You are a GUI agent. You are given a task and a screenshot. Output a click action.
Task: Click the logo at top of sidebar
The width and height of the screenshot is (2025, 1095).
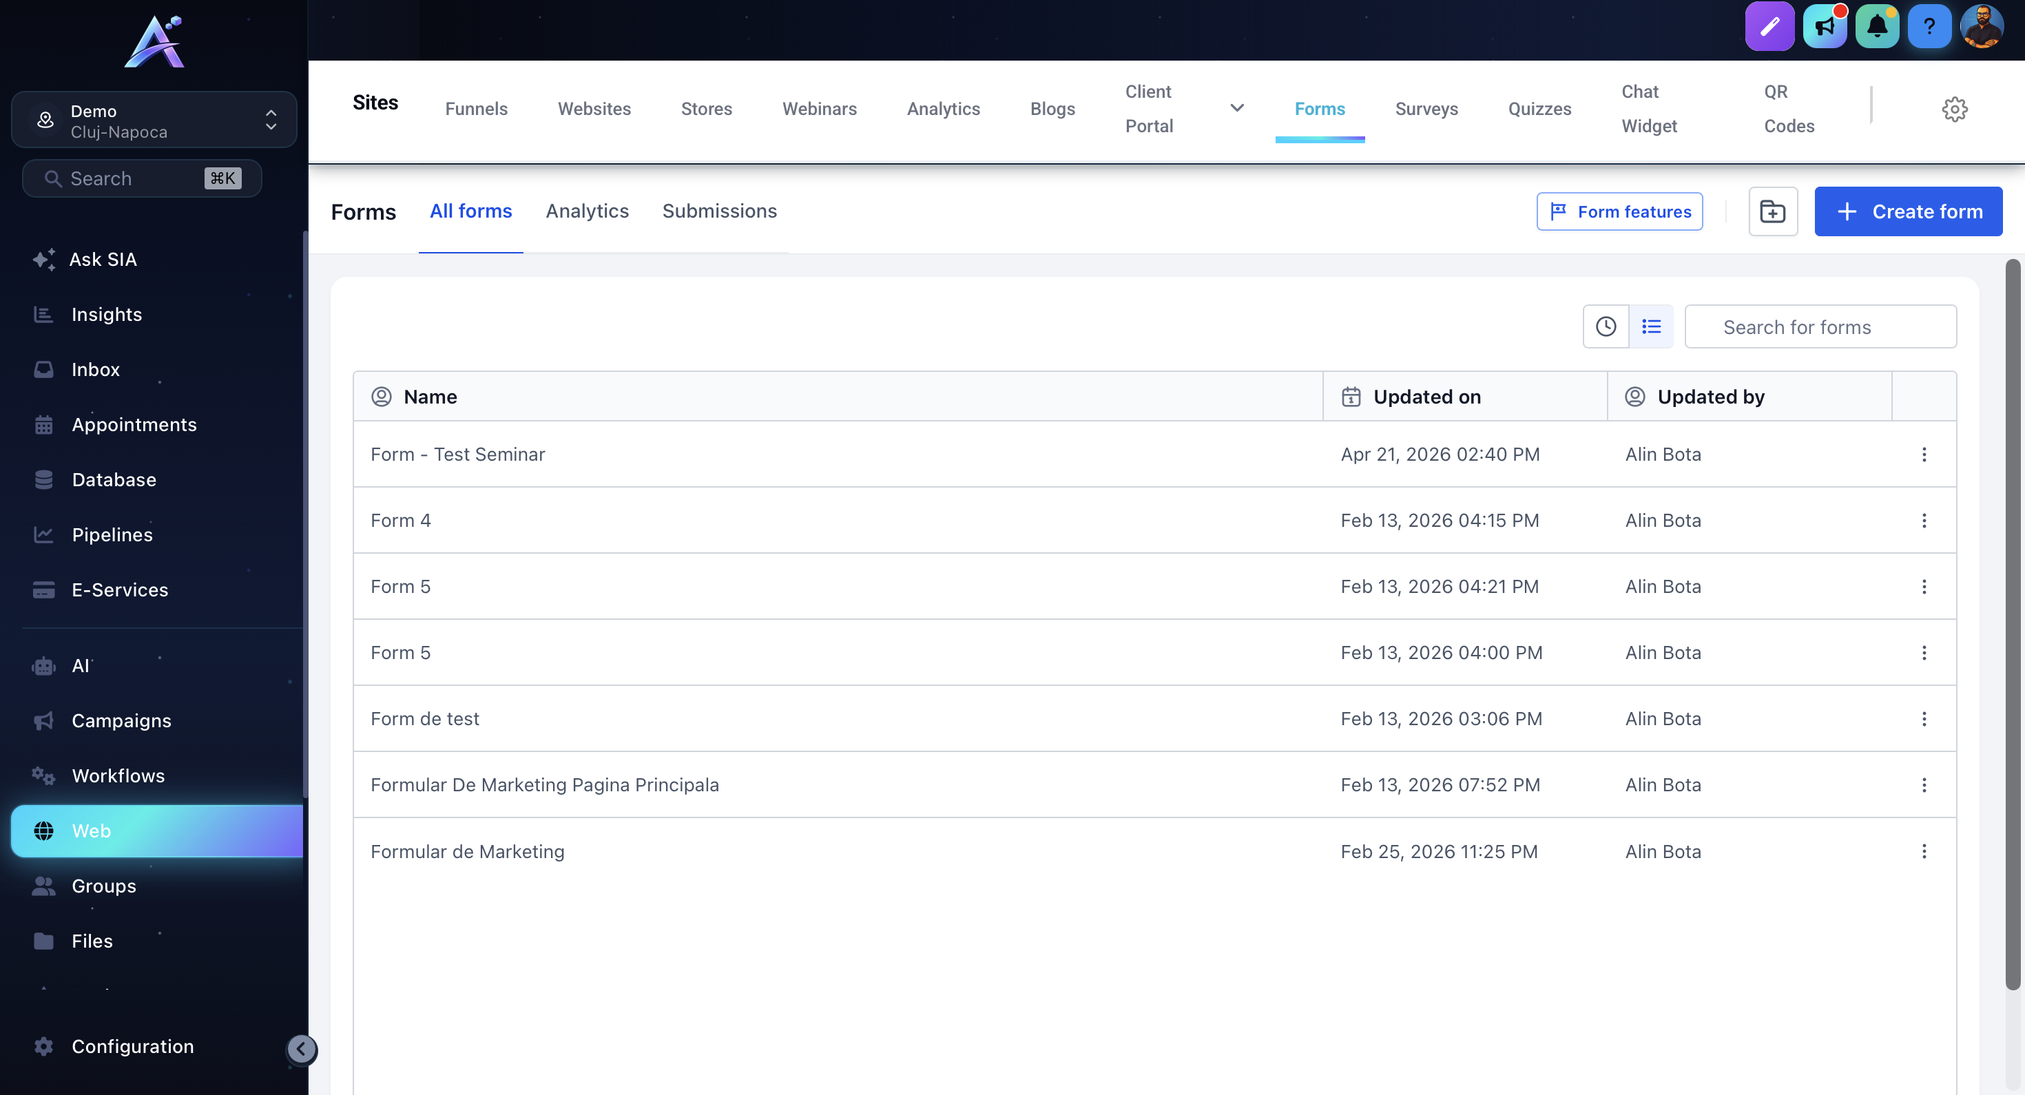pyautogui.click(x=155, y=43)
